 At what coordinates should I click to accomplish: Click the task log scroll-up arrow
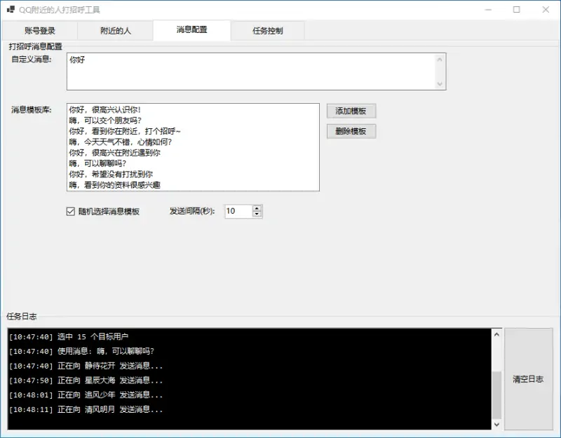pyautogui.click(x=497, y=334)
